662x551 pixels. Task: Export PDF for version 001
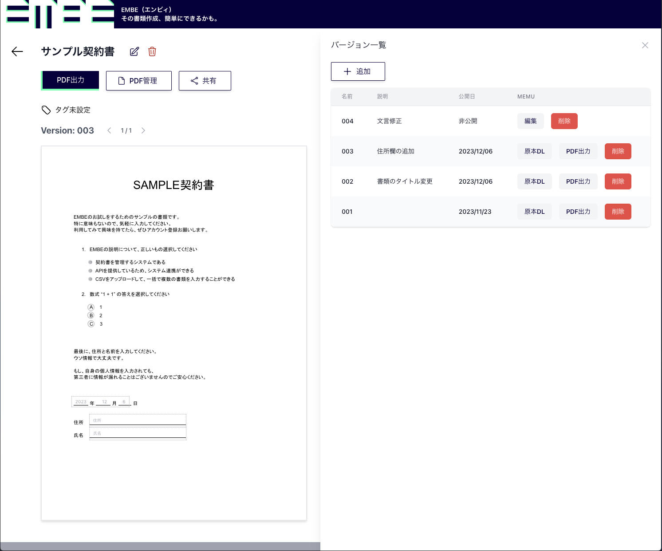pyautogui.click(x=578, y=212)
